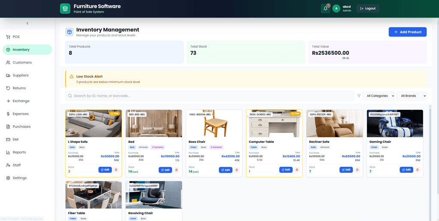The height and width of the screenshot is (221, 439).
Task: Delete the Boos Chair product
Action: [237, 170]
